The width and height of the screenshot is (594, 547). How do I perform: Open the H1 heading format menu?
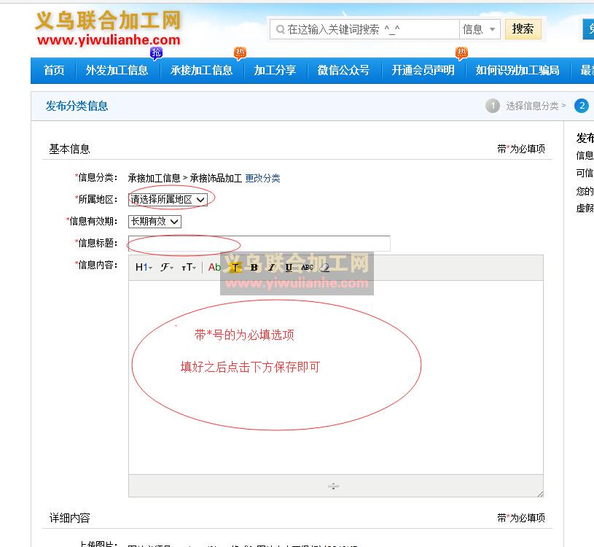[x=144, y=267]
